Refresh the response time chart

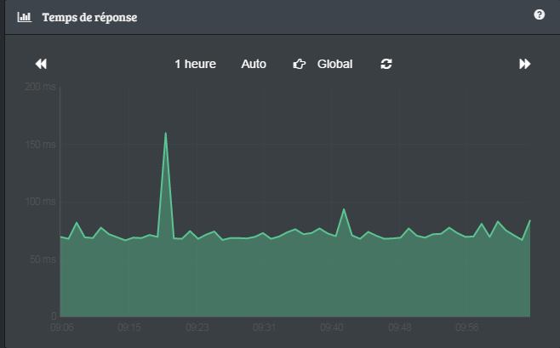tap(386, 64)
